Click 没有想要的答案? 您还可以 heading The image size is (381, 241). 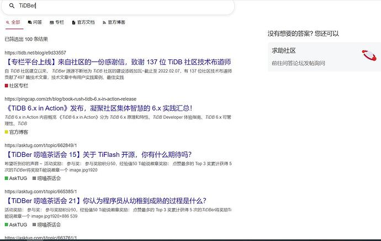pyautogui.click(x=303, y=34)
